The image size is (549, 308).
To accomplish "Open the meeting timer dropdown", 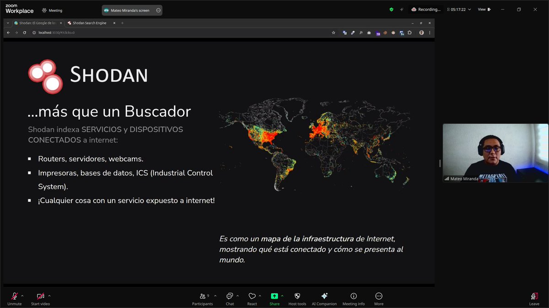I will coord(470,9).
